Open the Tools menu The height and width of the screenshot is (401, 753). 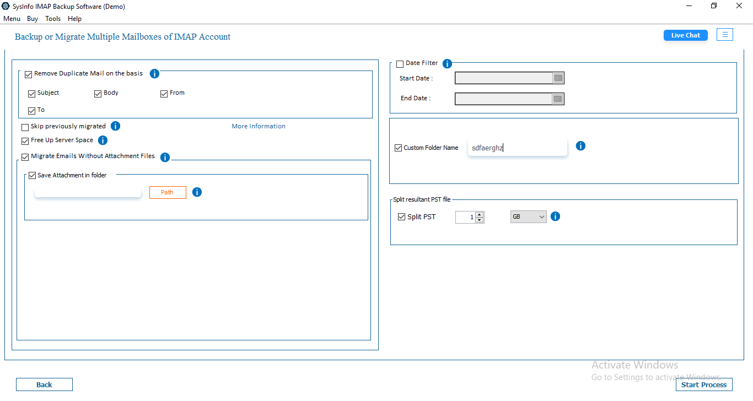53,19
